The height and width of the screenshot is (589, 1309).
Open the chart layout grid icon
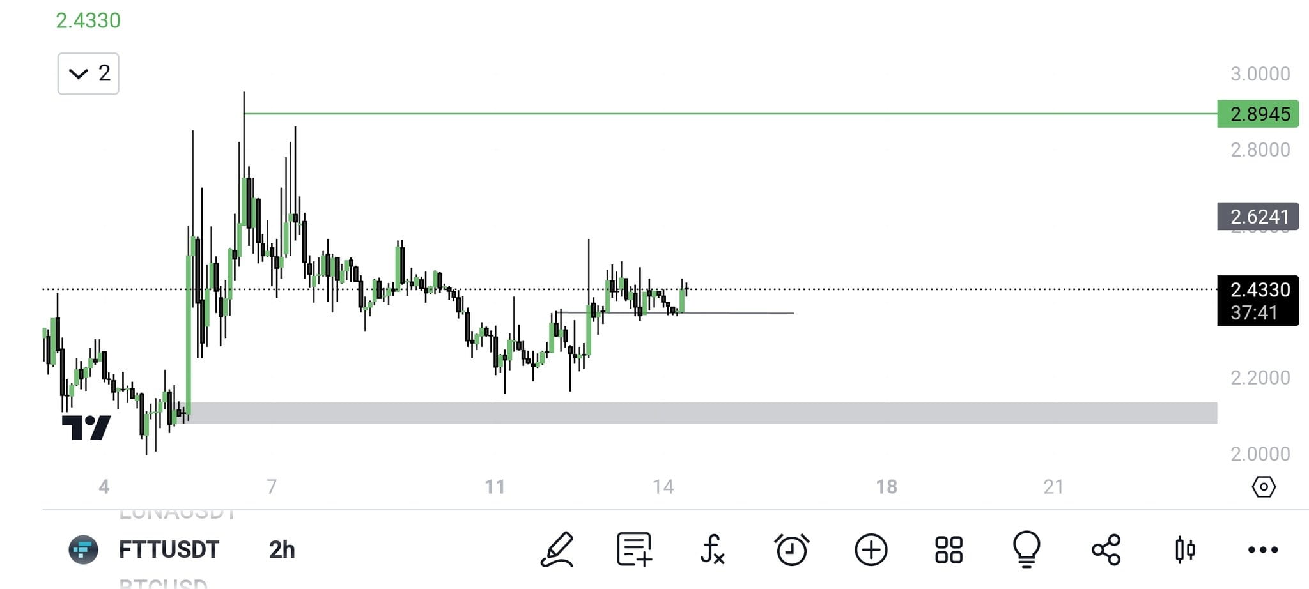tap(949, 548)
